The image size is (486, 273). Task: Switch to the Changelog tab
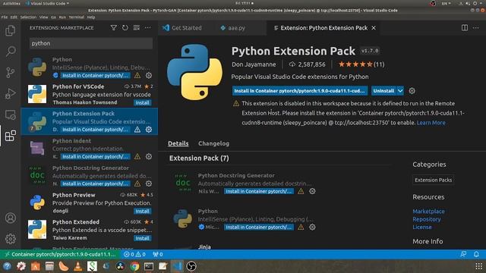tap(213, 143)
